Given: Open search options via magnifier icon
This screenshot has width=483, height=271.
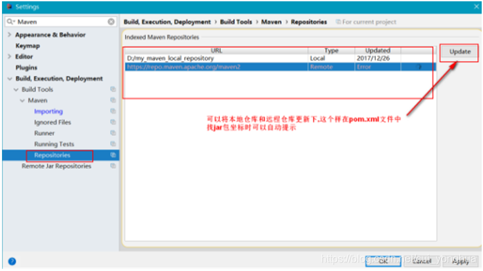Looking at the screenshot, I should pyautogui.click(x=10, y=22).
